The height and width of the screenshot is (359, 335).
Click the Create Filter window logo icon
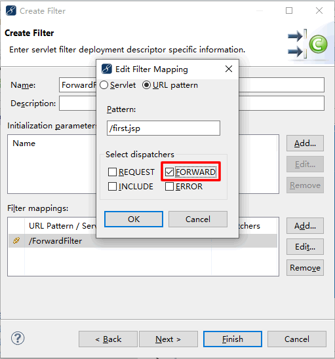click(11, 10)
